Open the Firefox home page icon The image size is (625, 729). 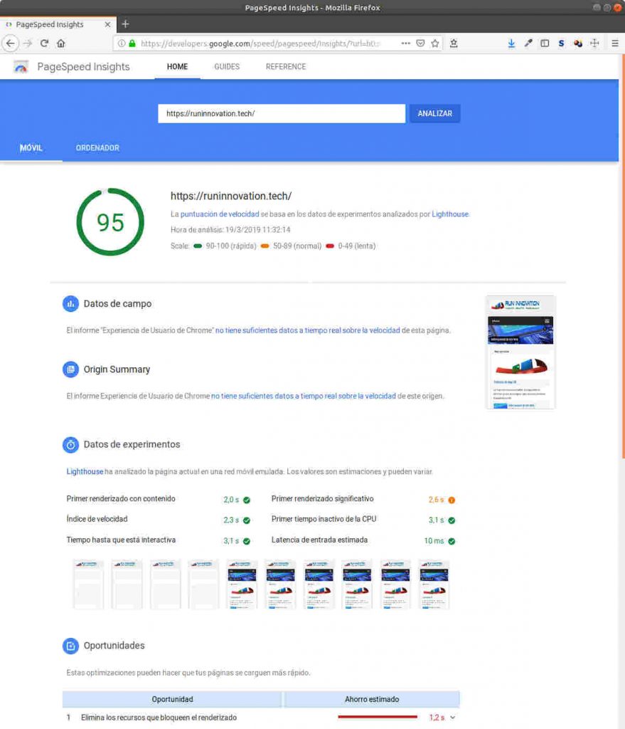click(x=61, y=43)
